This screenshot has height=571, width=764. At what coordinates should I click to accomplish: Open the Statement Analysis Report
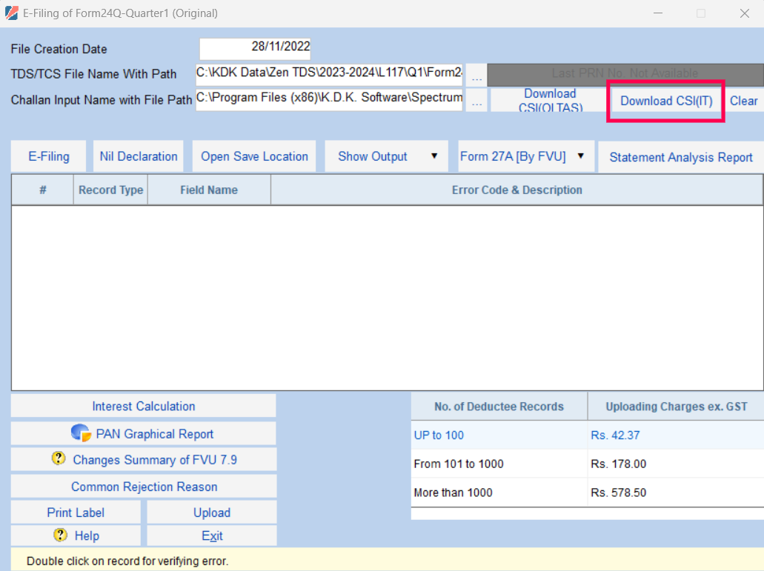pyautogui.click(x=681, y=157)
